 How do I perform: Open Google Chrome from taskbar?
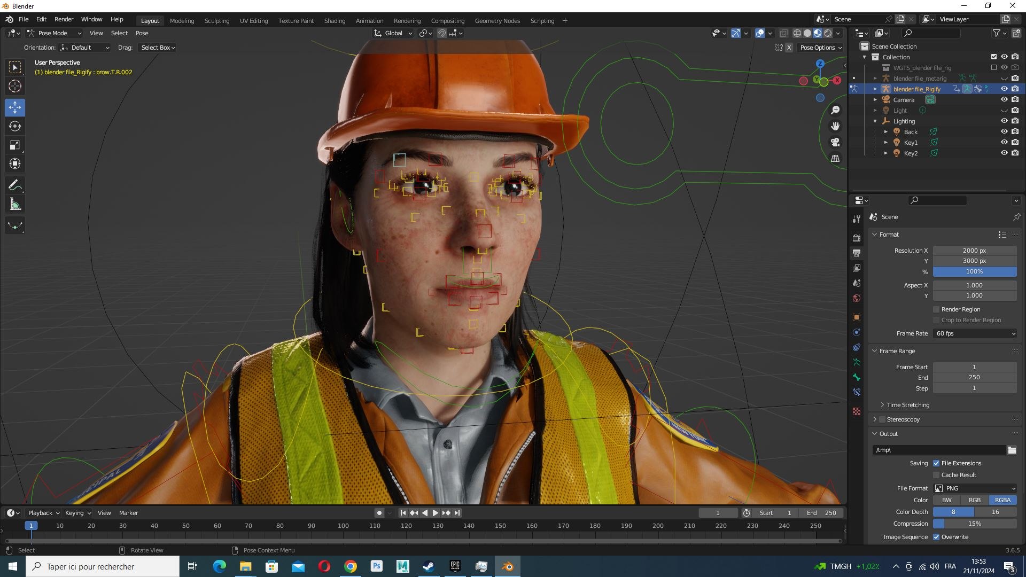pos(351,566)
